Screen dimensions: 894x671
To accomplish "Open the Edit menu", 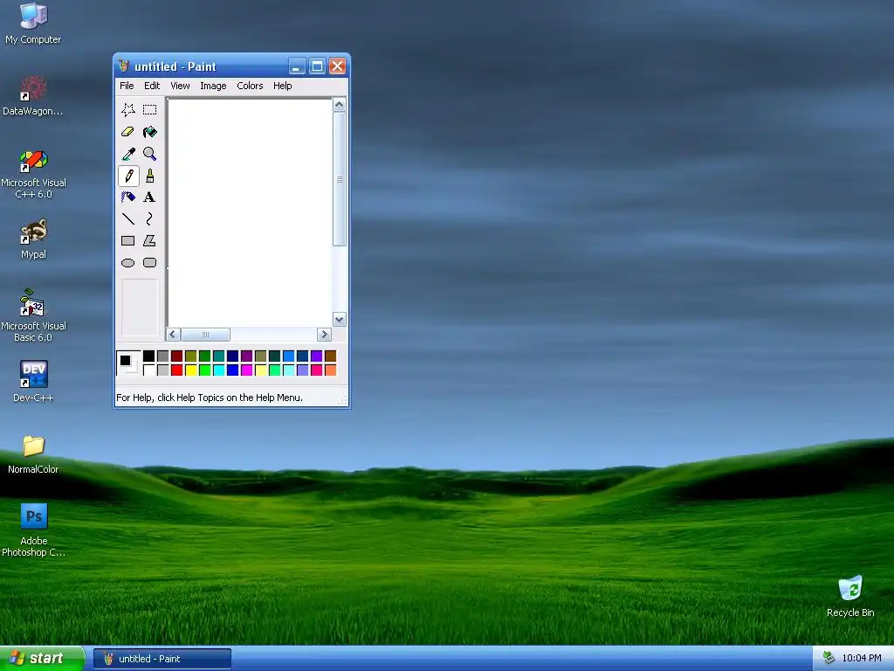I will 152,86.
